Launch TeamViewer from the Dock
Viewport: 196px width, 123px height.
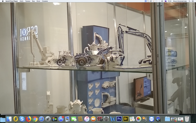point(152,119)
